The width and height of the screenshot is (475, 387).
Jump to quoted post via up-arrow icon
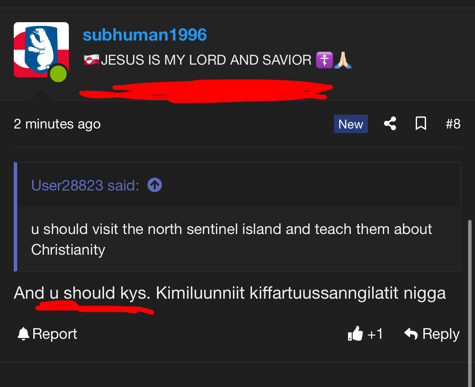155,185
